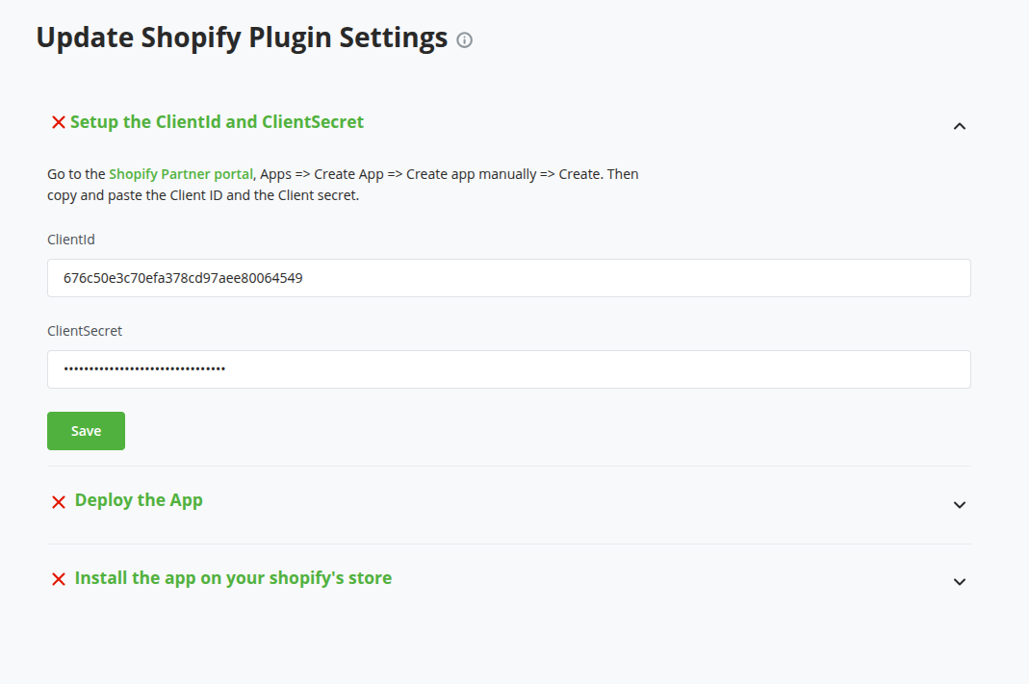The height and width of the screenshot is (684, 1029).
Task: Expand the Install the app on your store section
Action: click(959, 582)
